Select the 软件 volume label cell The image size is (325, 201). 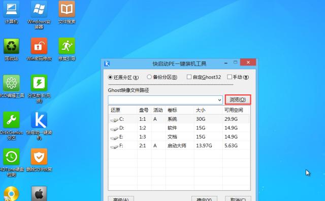pyautogui.click(x=172, y=128)
